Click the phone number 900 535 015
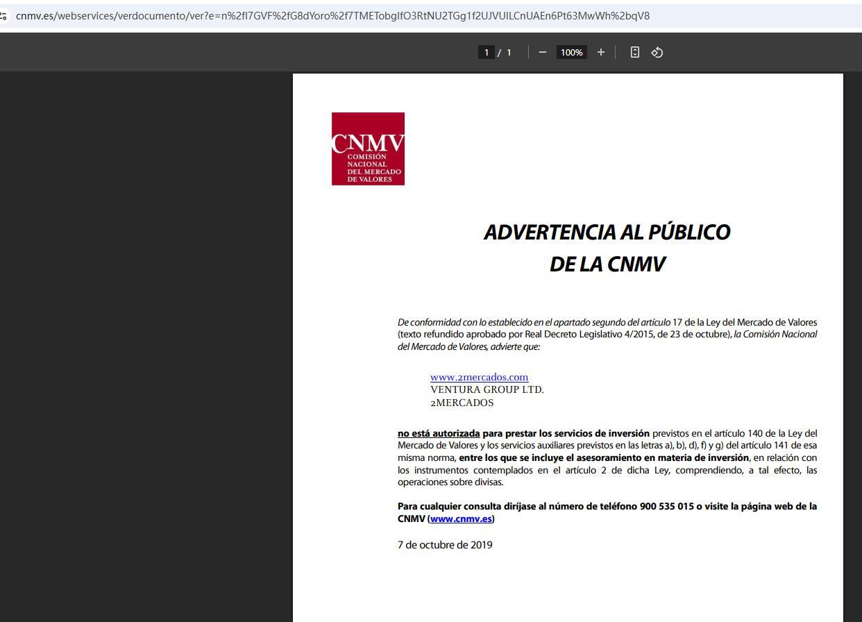 [x=666, y=506]
